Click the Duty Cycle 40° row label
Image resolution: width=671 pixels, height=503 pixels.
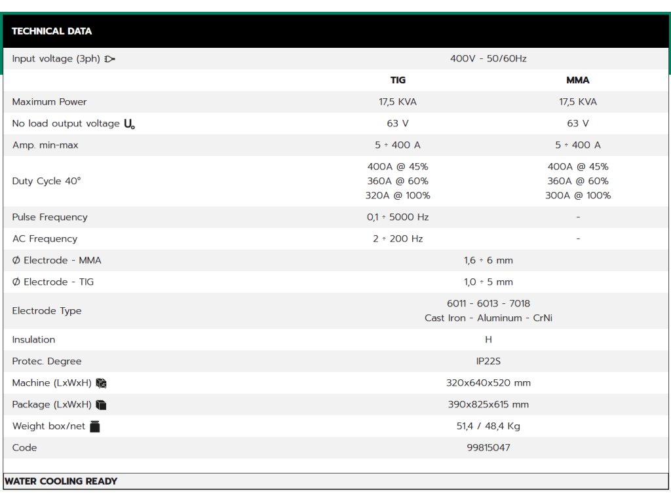tap(47, 181)
